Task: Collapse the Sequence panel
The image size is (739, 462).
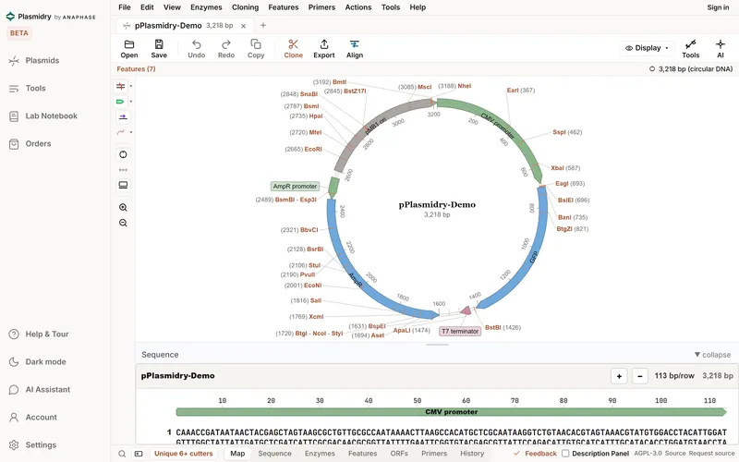Action: coord(712,355)
